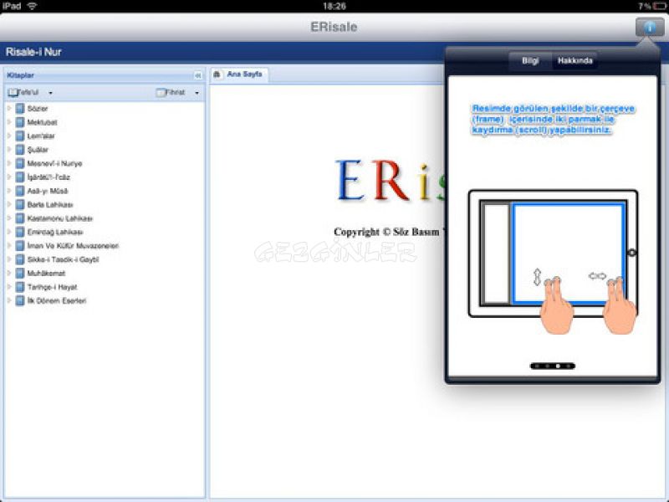Tap the blue info button in title bar
Screen dimensions: 669x502
point(650,28)
